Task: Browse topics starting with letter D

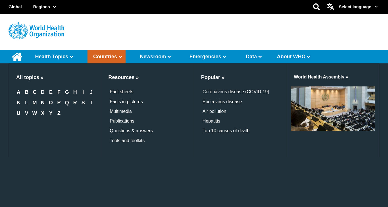Action: pos(43,92)
